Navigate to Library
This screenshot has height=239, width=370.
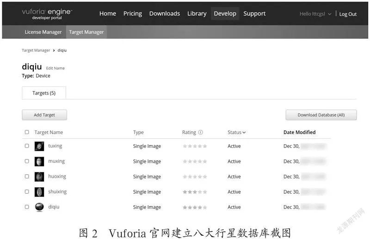(197, 14)
